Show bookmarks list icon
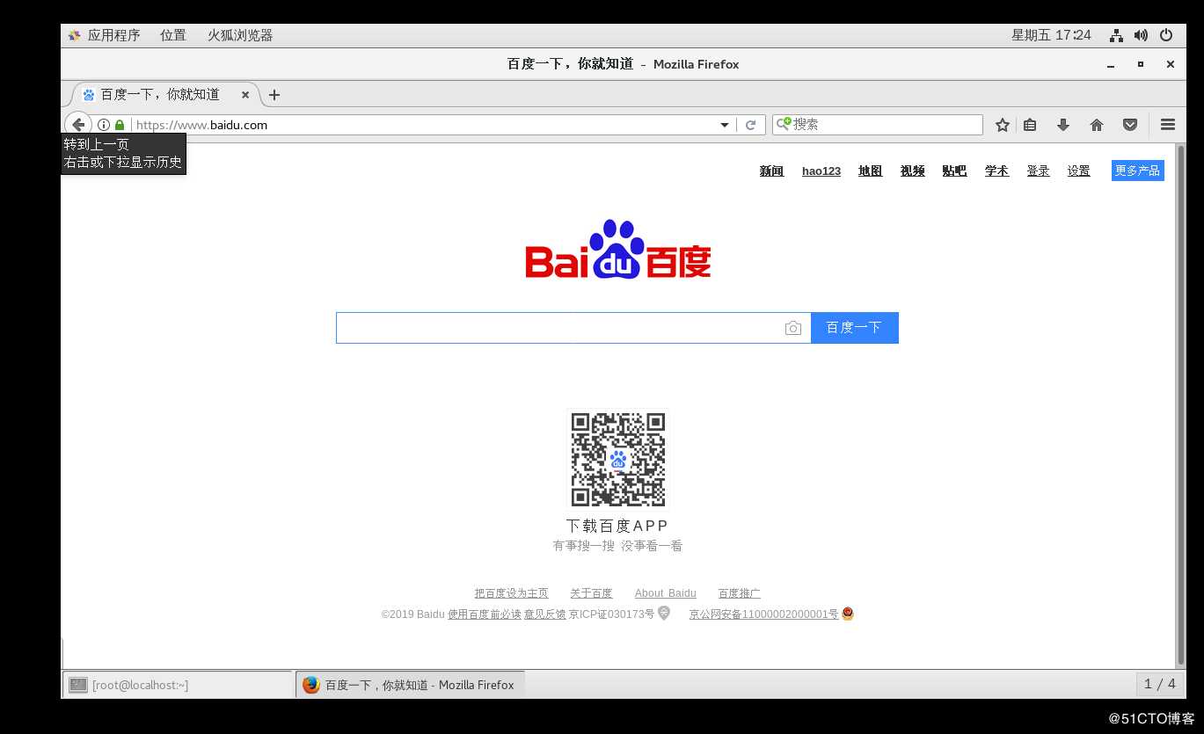1204x734 pixels. tap(1030, 125)
